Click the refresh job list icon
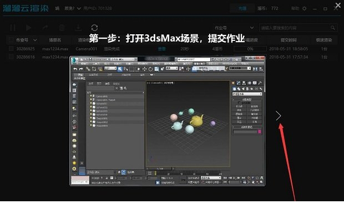This screenshot has height=209, width=344. coord(94,28)
